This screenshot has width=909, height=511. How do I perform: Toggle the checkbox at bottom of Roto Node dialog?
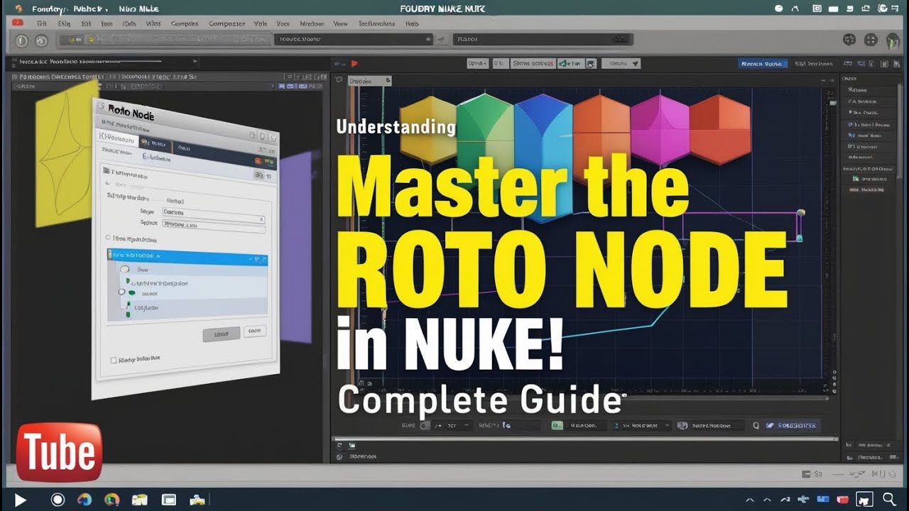pyautogui.click(x=113, y=361)
